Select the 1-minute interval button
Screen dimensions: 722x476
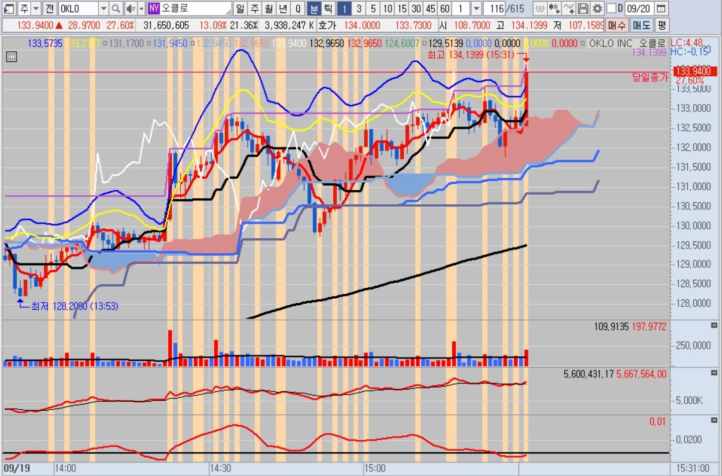click(344, 9)
